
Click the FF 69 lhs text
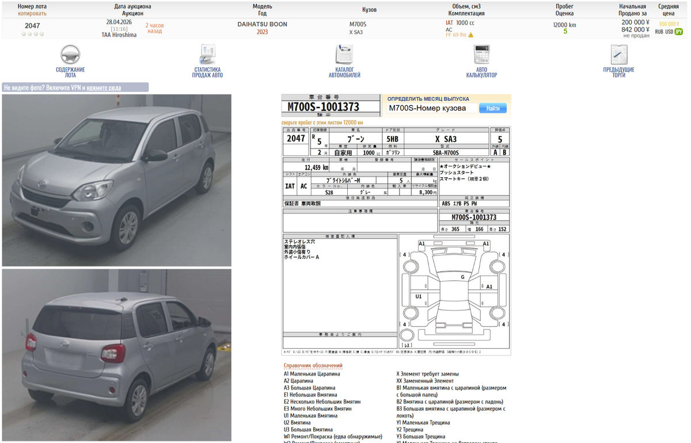point(456,35)
